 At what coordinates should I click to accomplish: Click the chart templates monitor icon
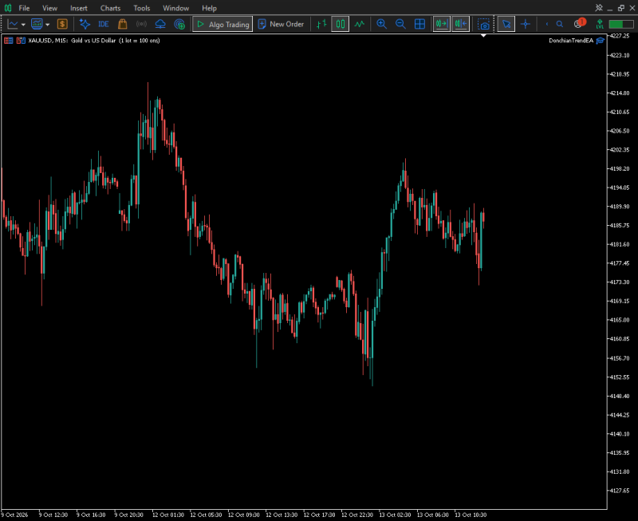37,24
